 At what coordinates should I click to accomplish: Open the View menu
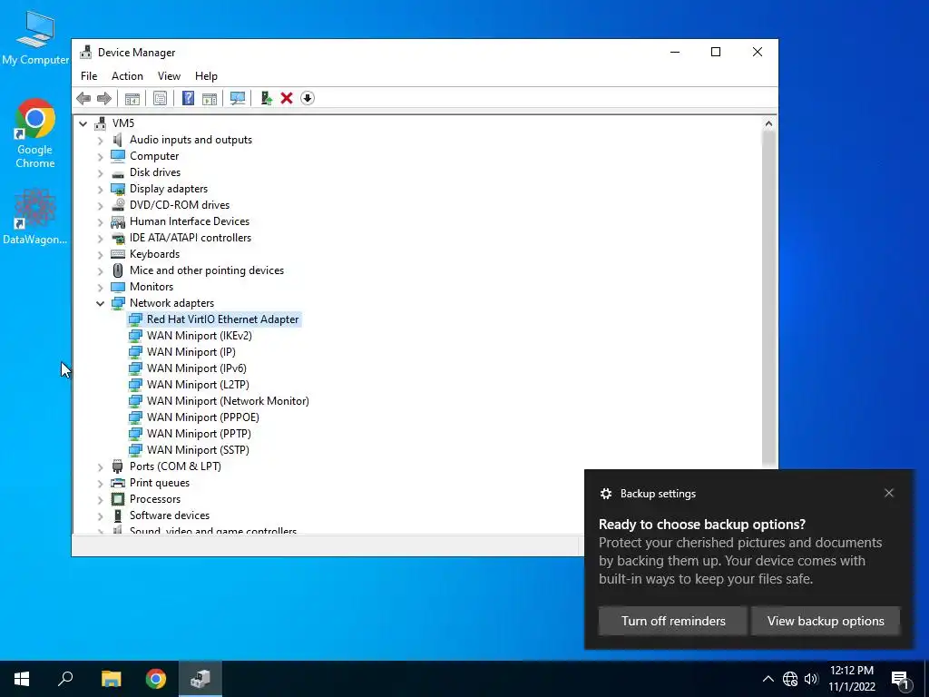point(169,76)
